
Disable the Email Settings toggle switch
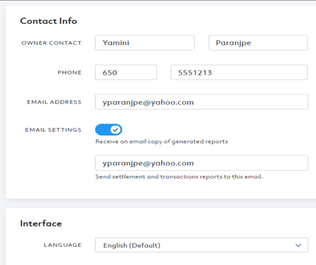click(109, 130)
